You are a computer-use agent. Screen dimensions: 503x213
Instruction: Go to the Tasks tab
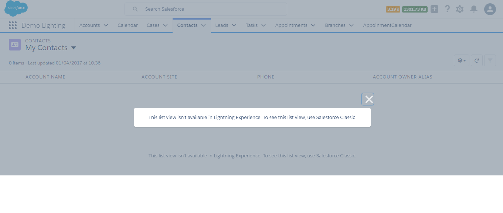point(252,25)
